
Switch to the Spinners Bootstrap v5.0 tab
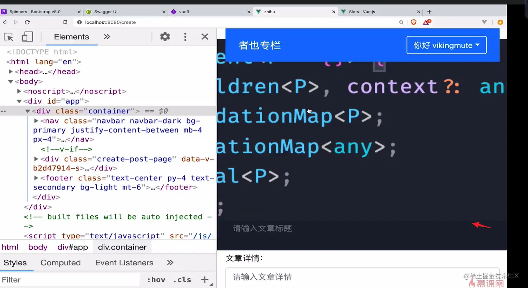(x=35, y=12)
